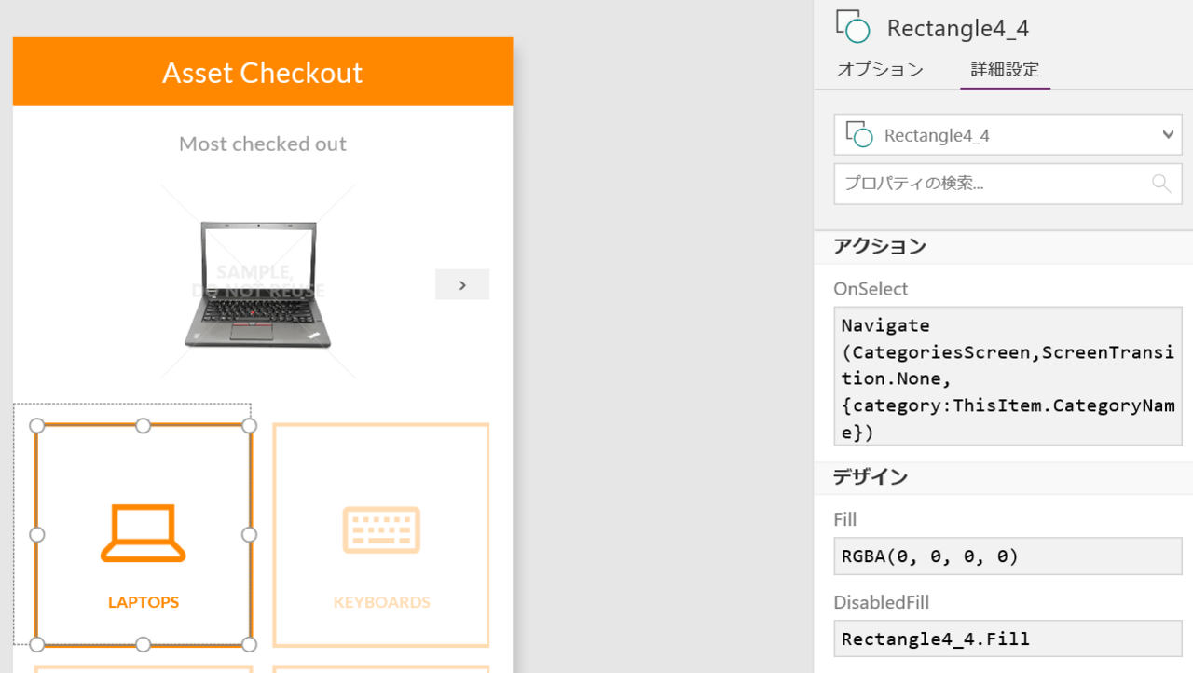
Task: Click the search magnifier icon
Action: click(x=1160, y=184)
